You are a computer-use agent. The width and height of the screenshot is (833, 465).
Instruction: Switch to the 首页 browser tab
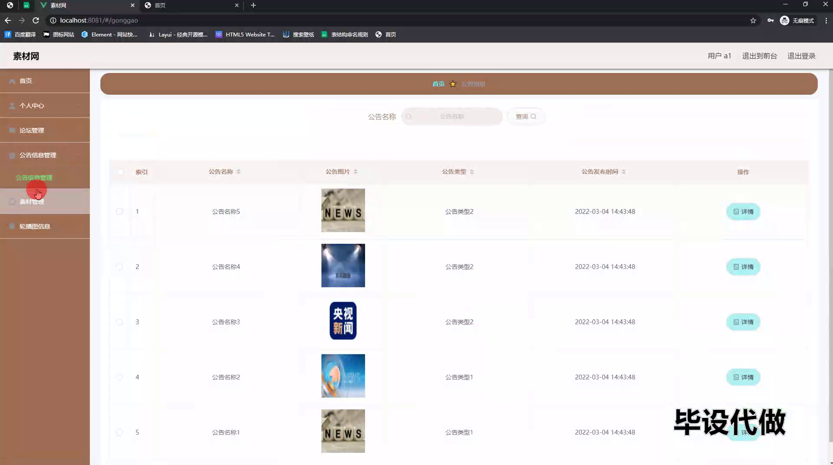(192, 5)
